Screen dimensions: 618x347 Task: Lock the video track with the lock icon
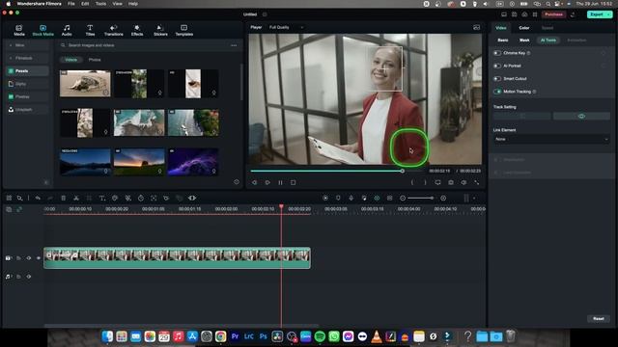point(18,258)
